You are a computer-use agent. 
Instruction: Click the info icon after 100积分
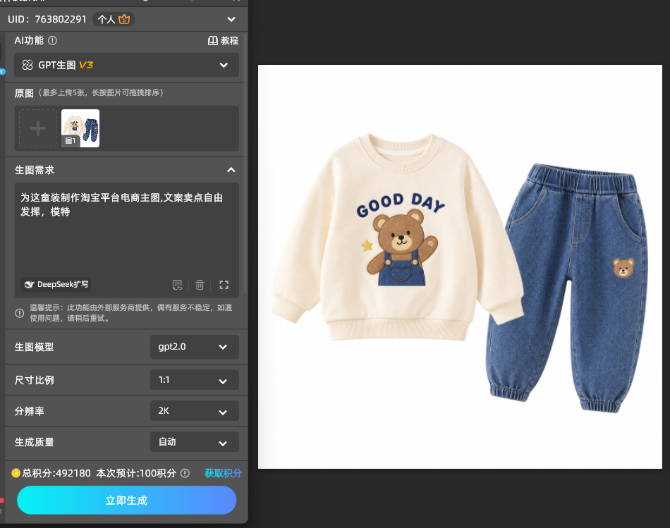[185, 473]
